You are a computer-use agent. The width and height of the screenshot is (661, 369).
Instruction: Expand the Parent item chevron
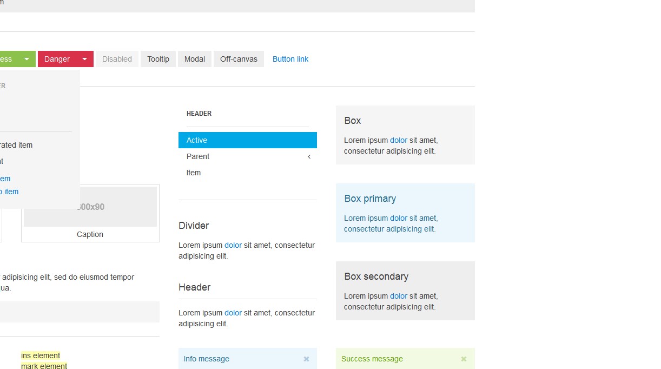tap(309, 156)
